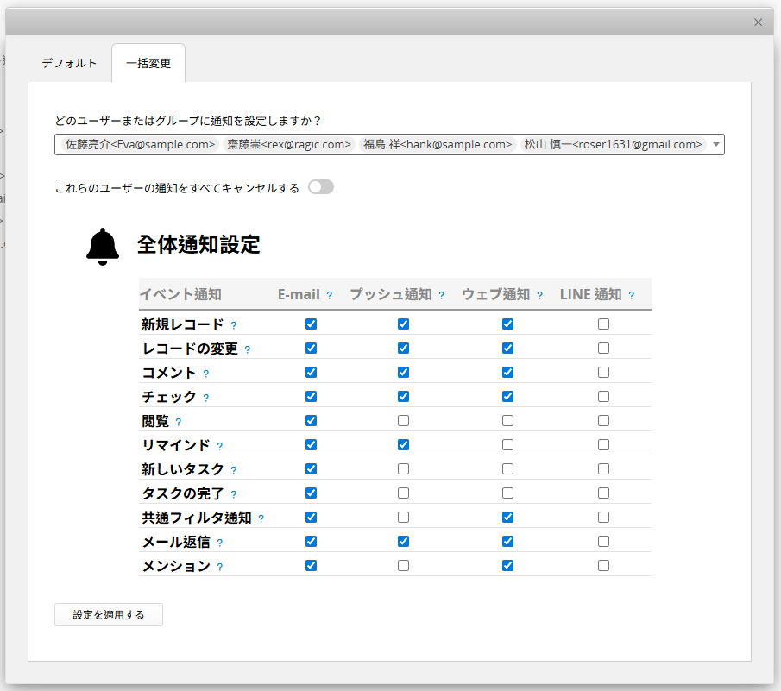
Task: Uncheck E-mail for リマインド
Action: pyautogui.click(x=312, y=444)
